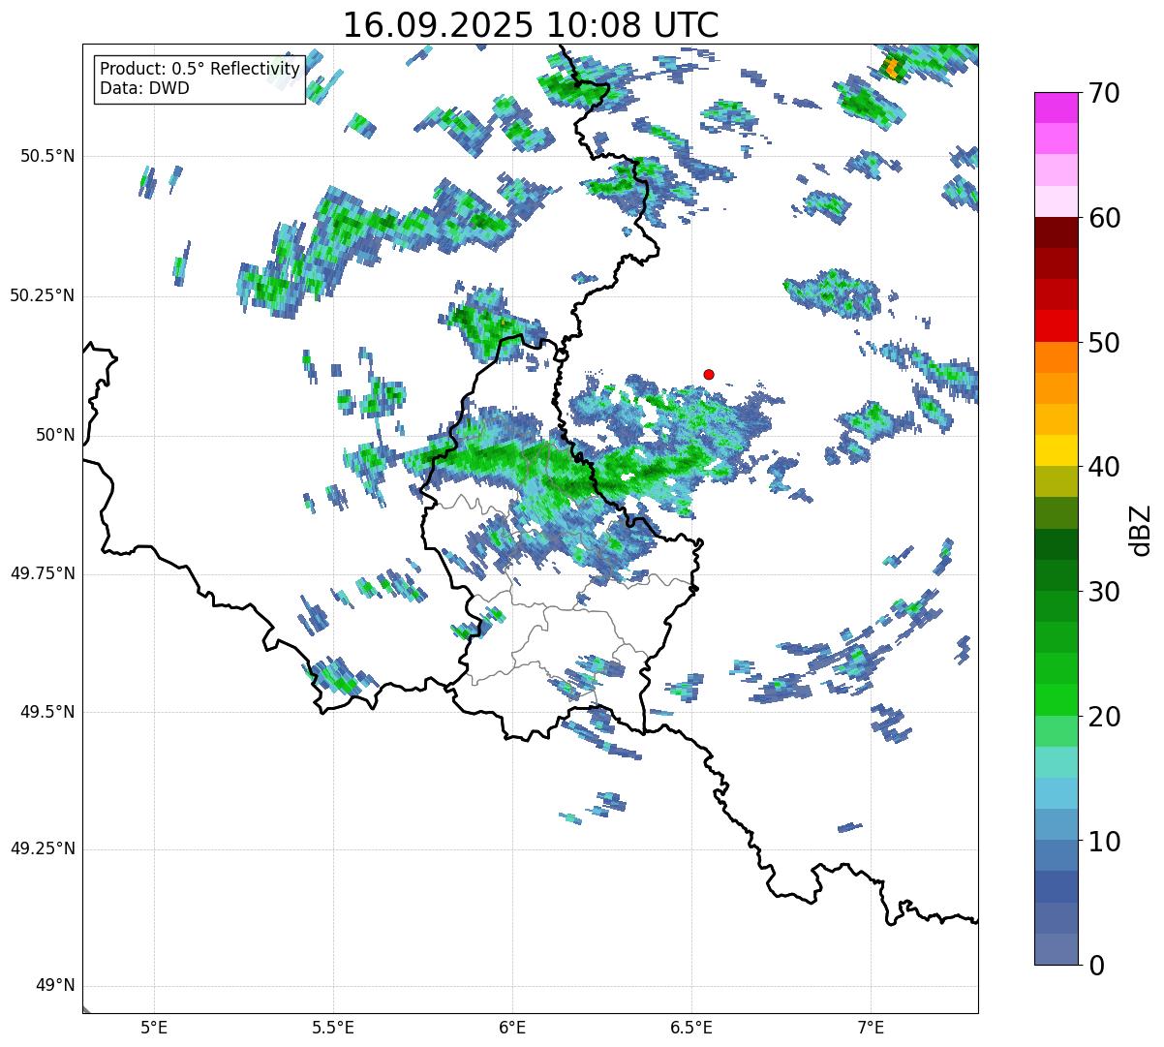Screen dimensions: 1164x1047
Task: Click the magenta top colorbar segment
Action: [1057, 108]
